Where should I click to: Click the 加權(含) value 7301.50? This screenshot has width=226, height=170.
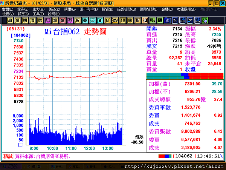[x=192, y=84]
